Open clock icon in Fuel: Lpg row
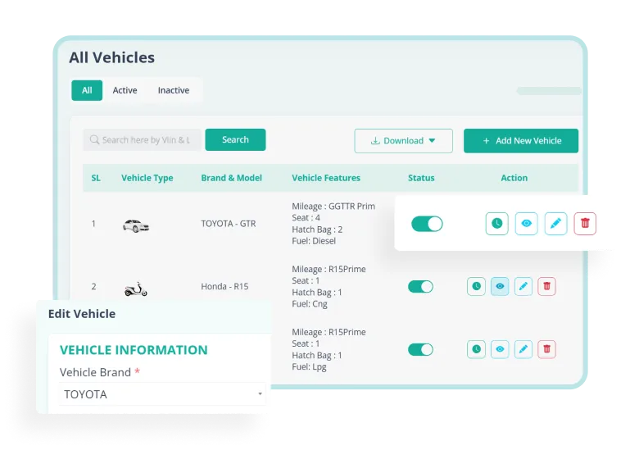The height and width of the screenshot is (450, 639). 477,349
